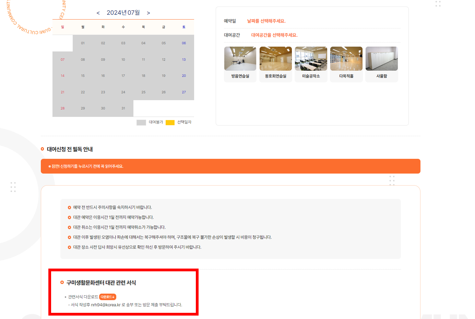Screen dimensions: 475x319
Task: Select calendar date 12
Action: (x=164, y=60)
